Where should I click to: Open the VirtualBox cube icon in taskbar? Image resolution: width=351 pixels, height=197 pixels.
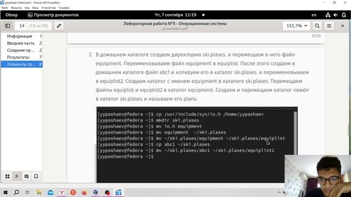(x=95, y=192)
